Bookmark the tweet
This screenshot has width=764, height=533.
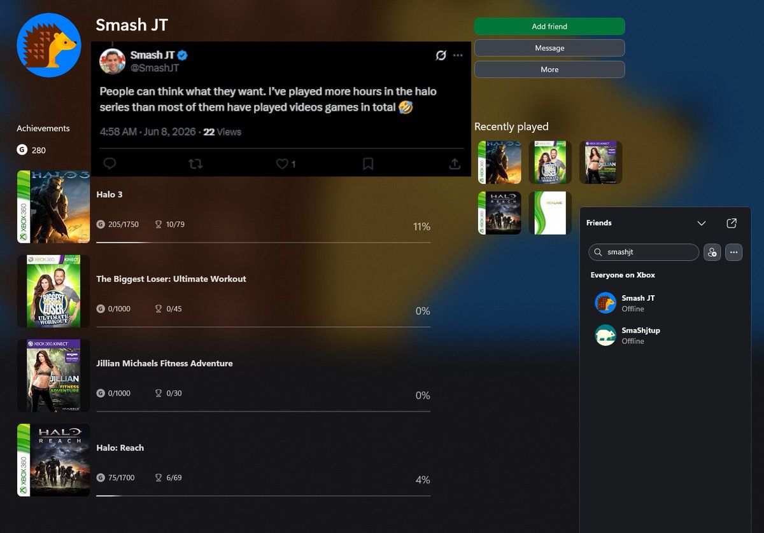[368, 163]
